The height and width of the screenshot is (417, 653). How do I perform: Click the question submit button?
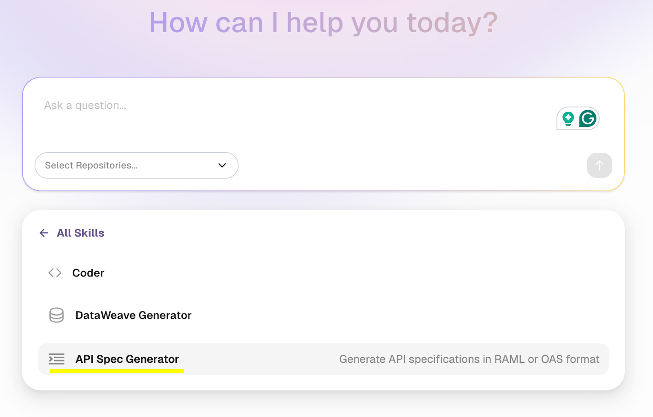point(599,165)
